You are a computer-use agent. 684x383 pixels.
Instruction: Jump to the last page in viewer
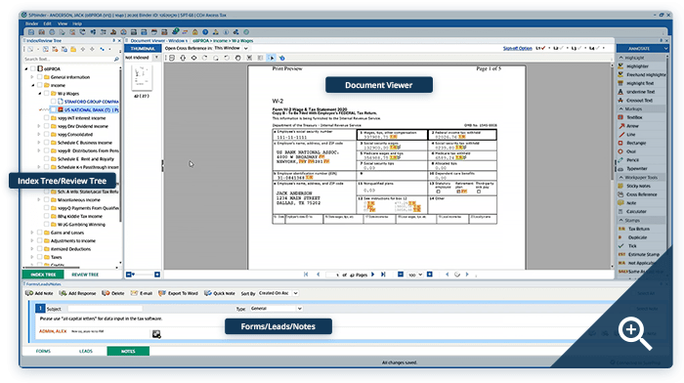click(x=383, y=275)
